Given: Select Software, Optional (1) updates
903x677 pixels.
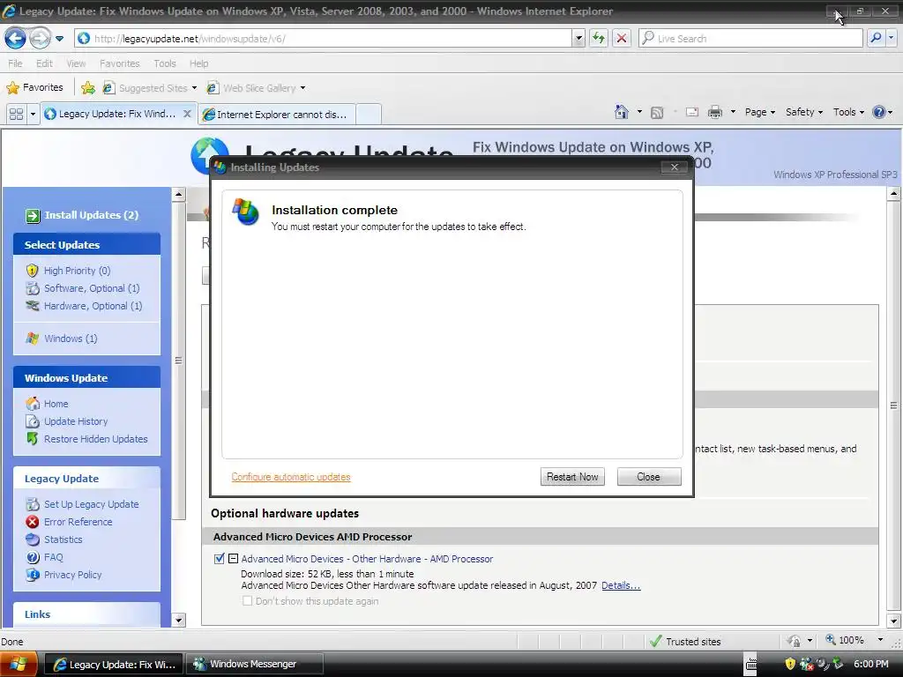Looking at the screenshot, I should (x=83, y=288).
